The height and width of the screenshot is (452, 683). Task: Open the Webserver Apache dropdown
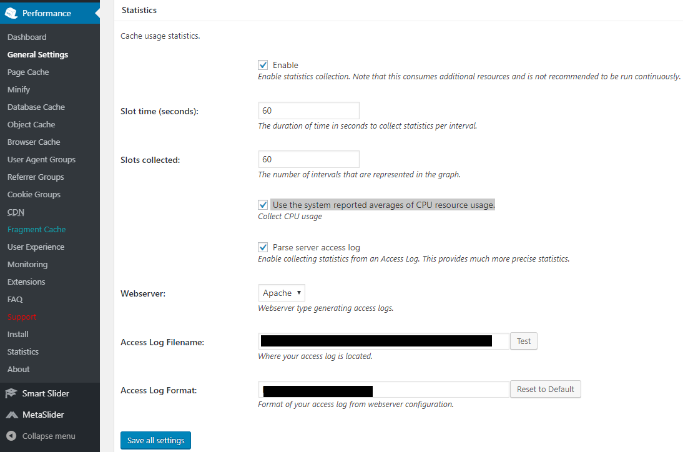click(282, 293)
